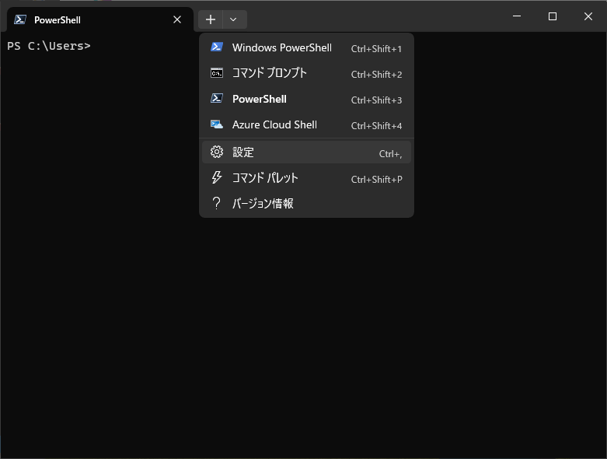Launch コマンド プロンプト from the dropdown

coord(306,73)
